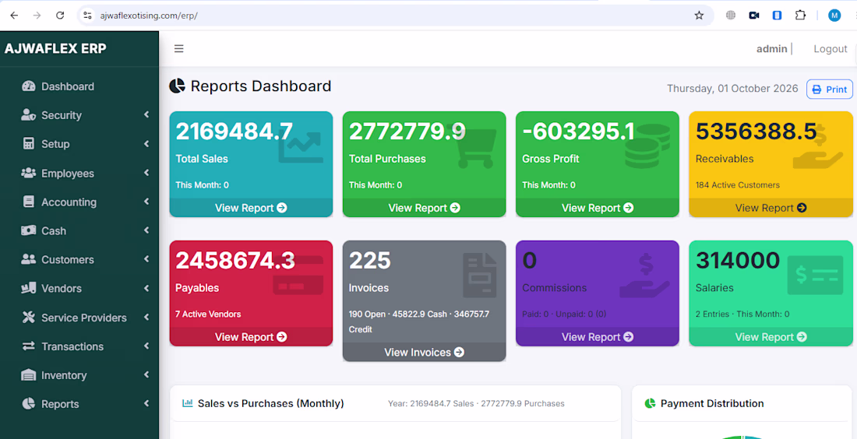
Task: Expand the Security menu chevron
Action: pos(146,114)
